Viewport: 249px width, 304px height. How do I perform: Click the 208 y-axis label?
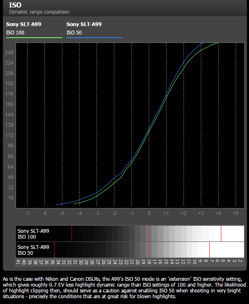9,73
